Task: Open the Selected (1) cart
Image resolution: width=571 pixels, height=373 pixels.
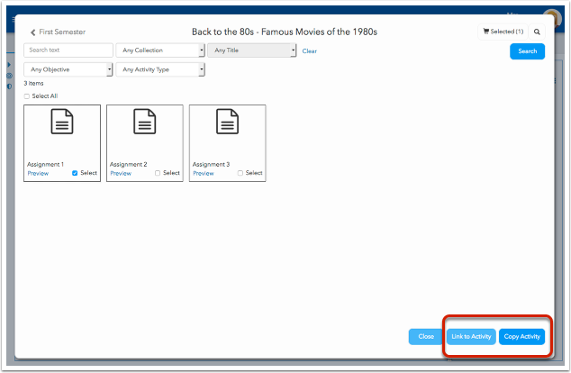Action: [503, 32]
